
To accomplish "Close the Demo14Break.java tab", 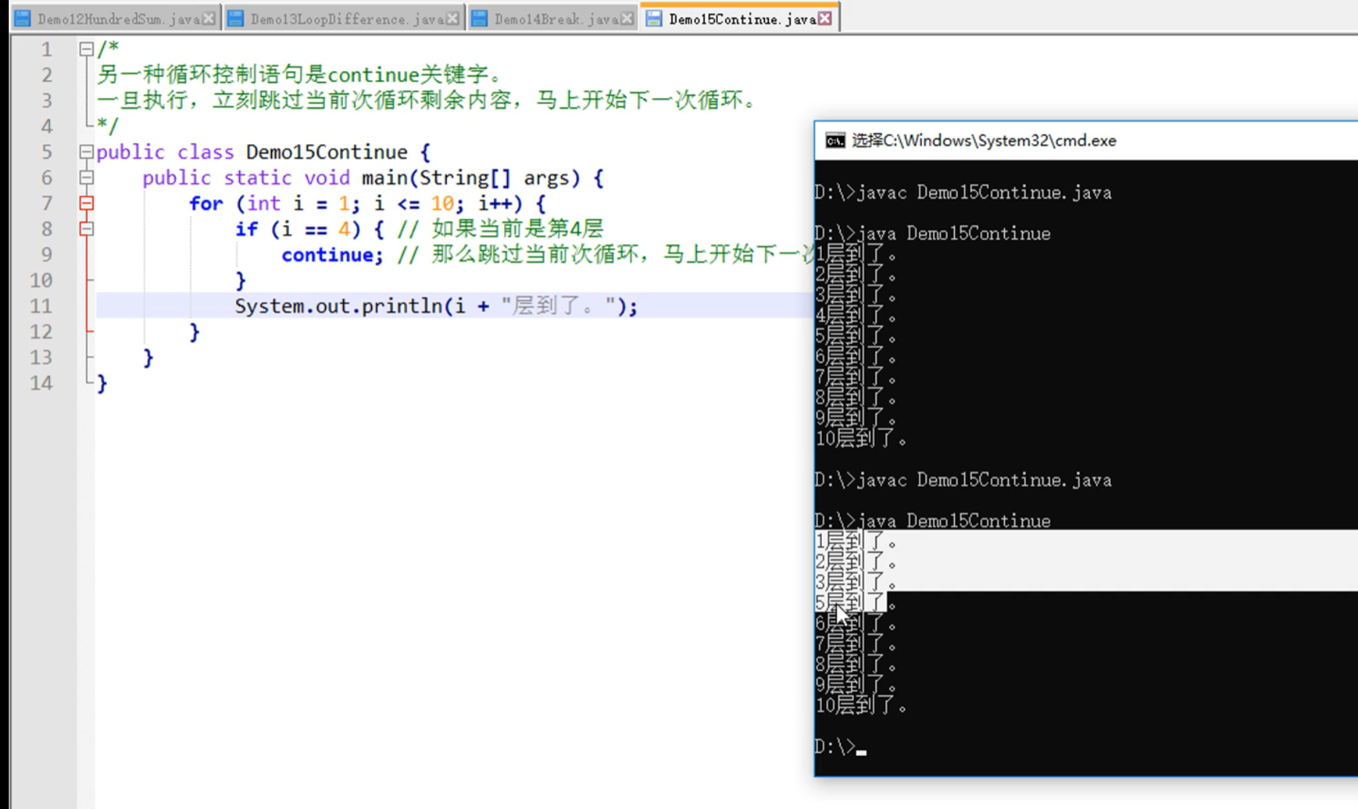I will tap(627, 19).
